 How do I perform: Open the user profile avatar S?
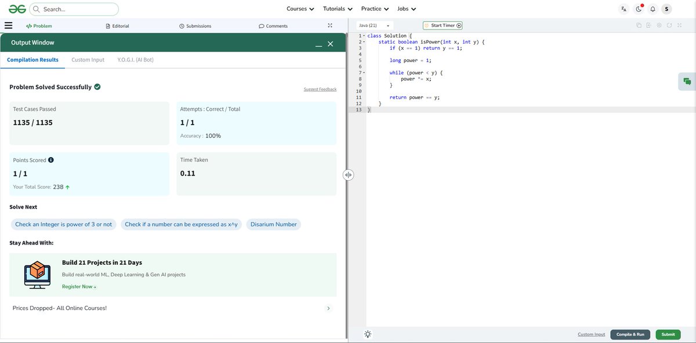click(x=667, y=9)
